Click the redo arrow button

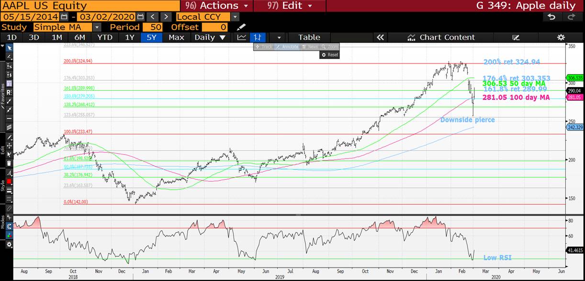point(571,17)
